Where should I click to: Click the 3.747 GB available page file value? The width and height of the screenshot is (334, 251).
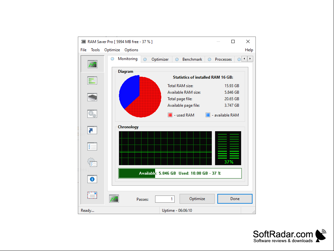232,105
